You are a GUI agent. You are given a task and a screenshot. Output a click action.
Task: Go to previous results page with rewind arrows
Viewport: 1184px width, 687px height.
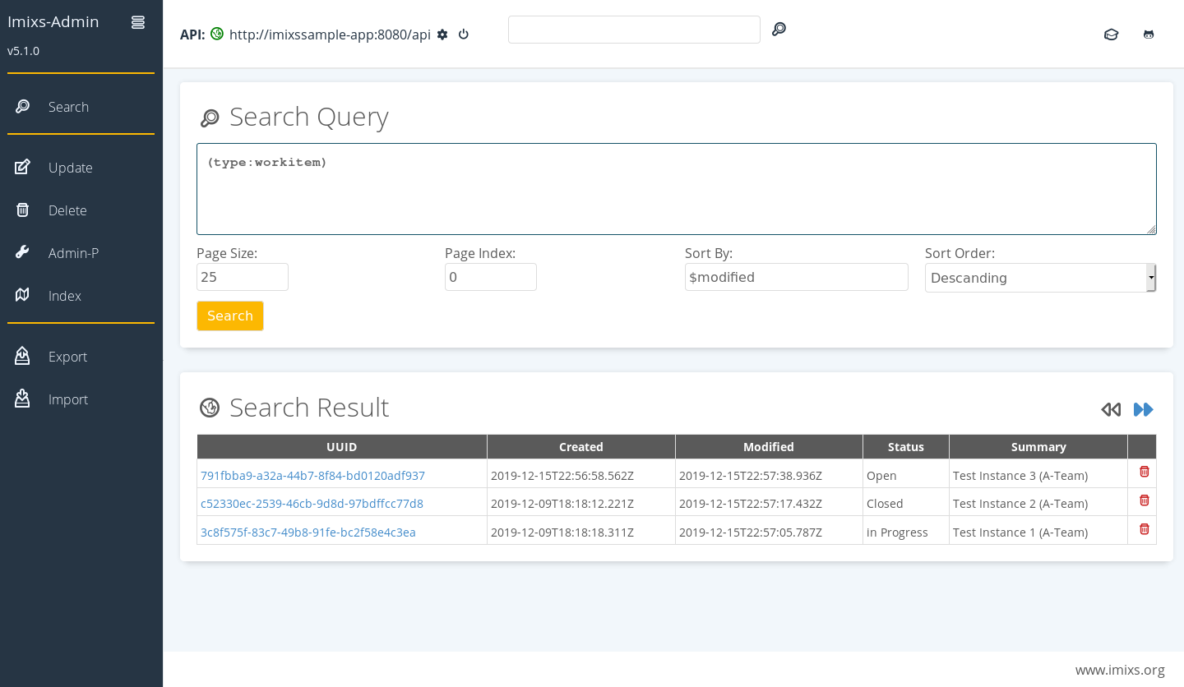pyautogui.click(x=1111, y=409)
